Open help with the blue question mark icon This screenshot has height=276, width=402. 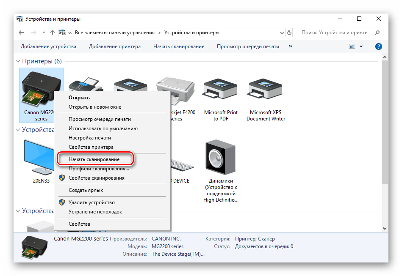click(379, 46)
